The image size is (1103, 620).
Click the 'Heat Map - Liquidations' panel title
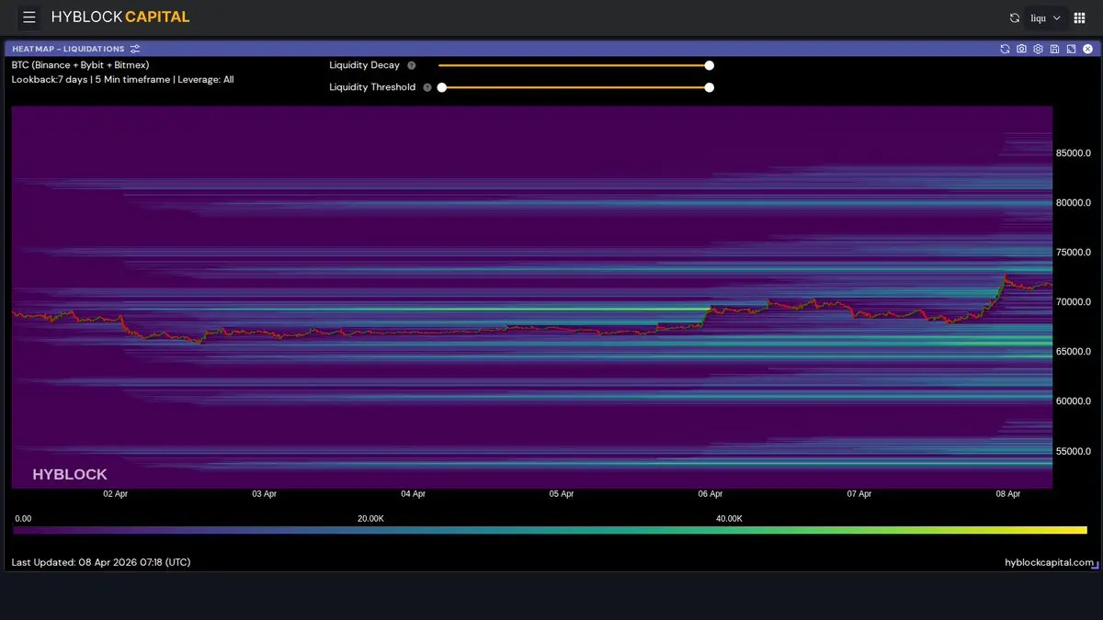coord(68,49)
